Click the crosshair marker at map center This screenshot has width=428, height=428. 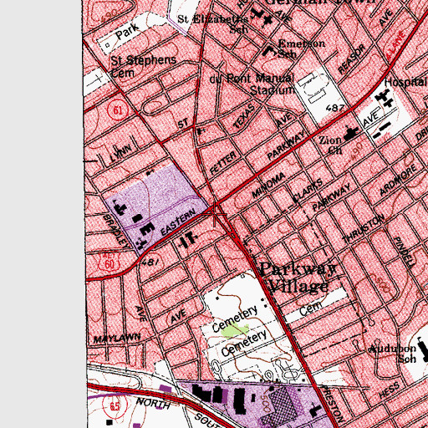[215, 214]
